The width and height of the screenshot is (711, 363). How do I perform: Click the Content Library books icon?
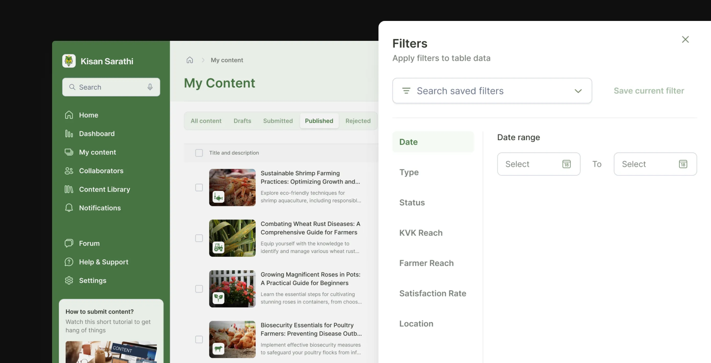click(69, 189)
